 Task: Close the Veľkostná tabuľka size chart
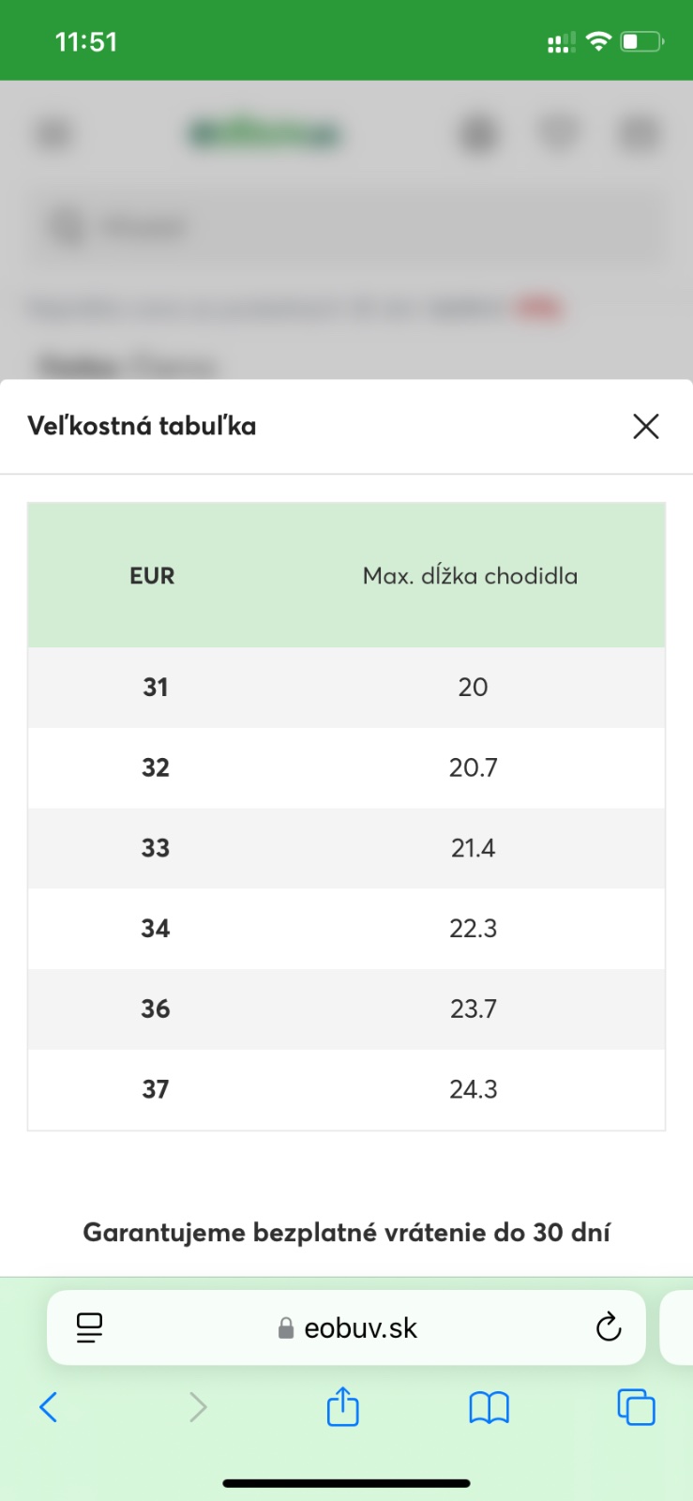(645, 427)
